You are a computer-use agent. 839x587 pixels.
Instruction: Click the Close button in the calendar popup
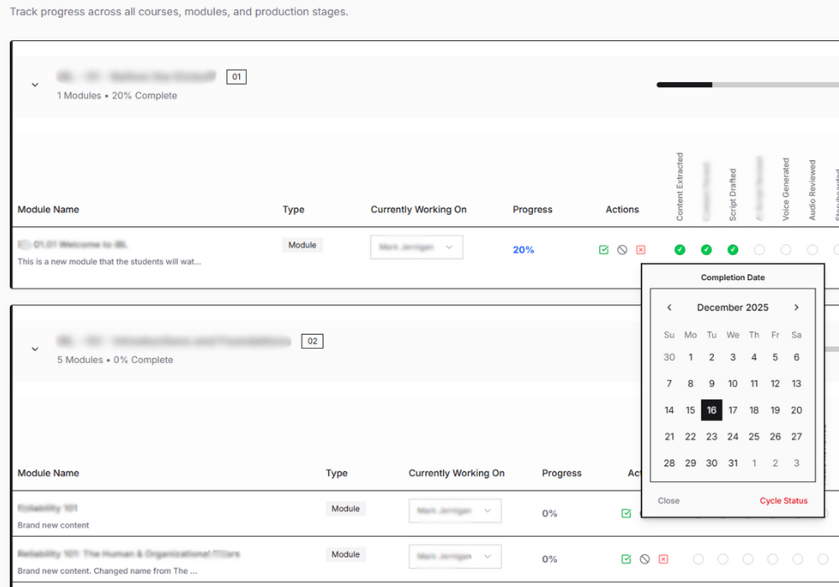[x=669, y=501]
